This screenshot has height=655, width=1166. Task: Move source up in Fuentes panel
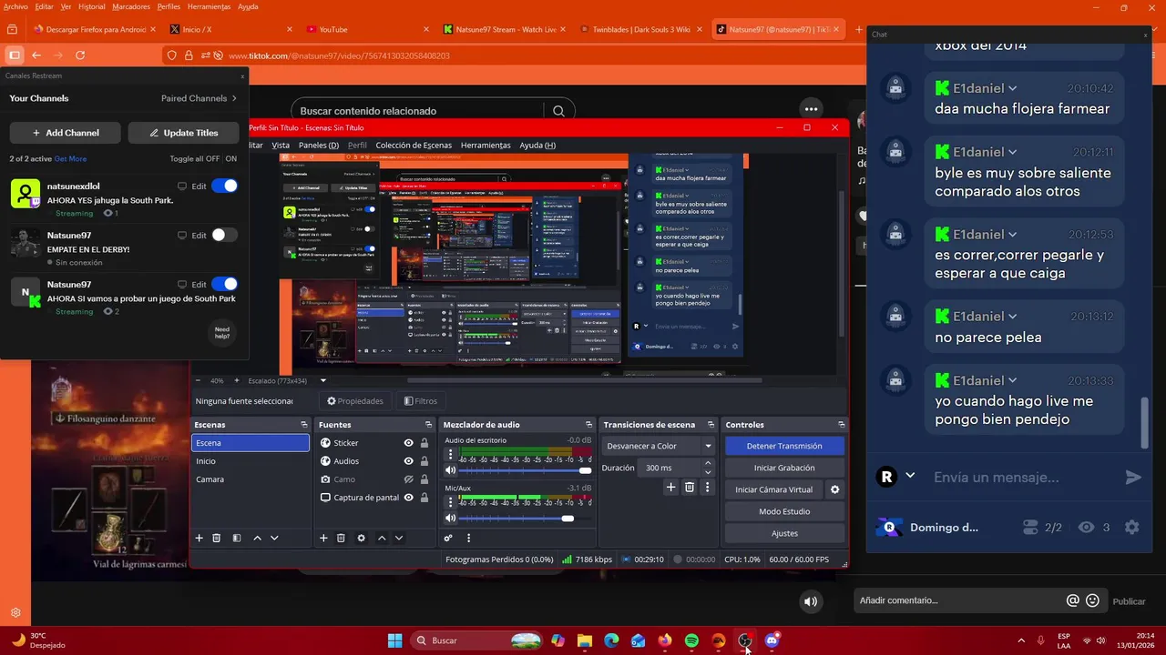pos(381,538)
